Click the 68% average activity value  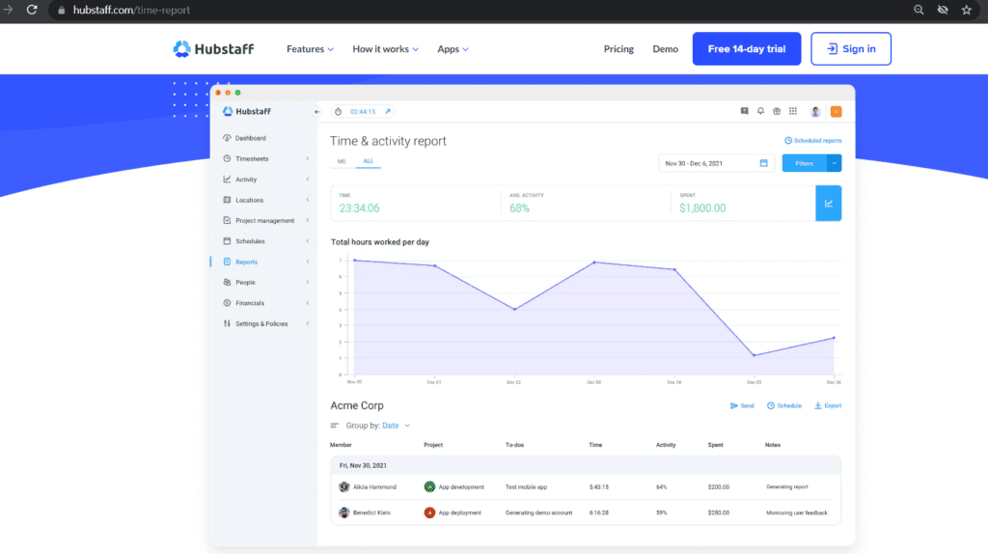click(x=519, y=208)
